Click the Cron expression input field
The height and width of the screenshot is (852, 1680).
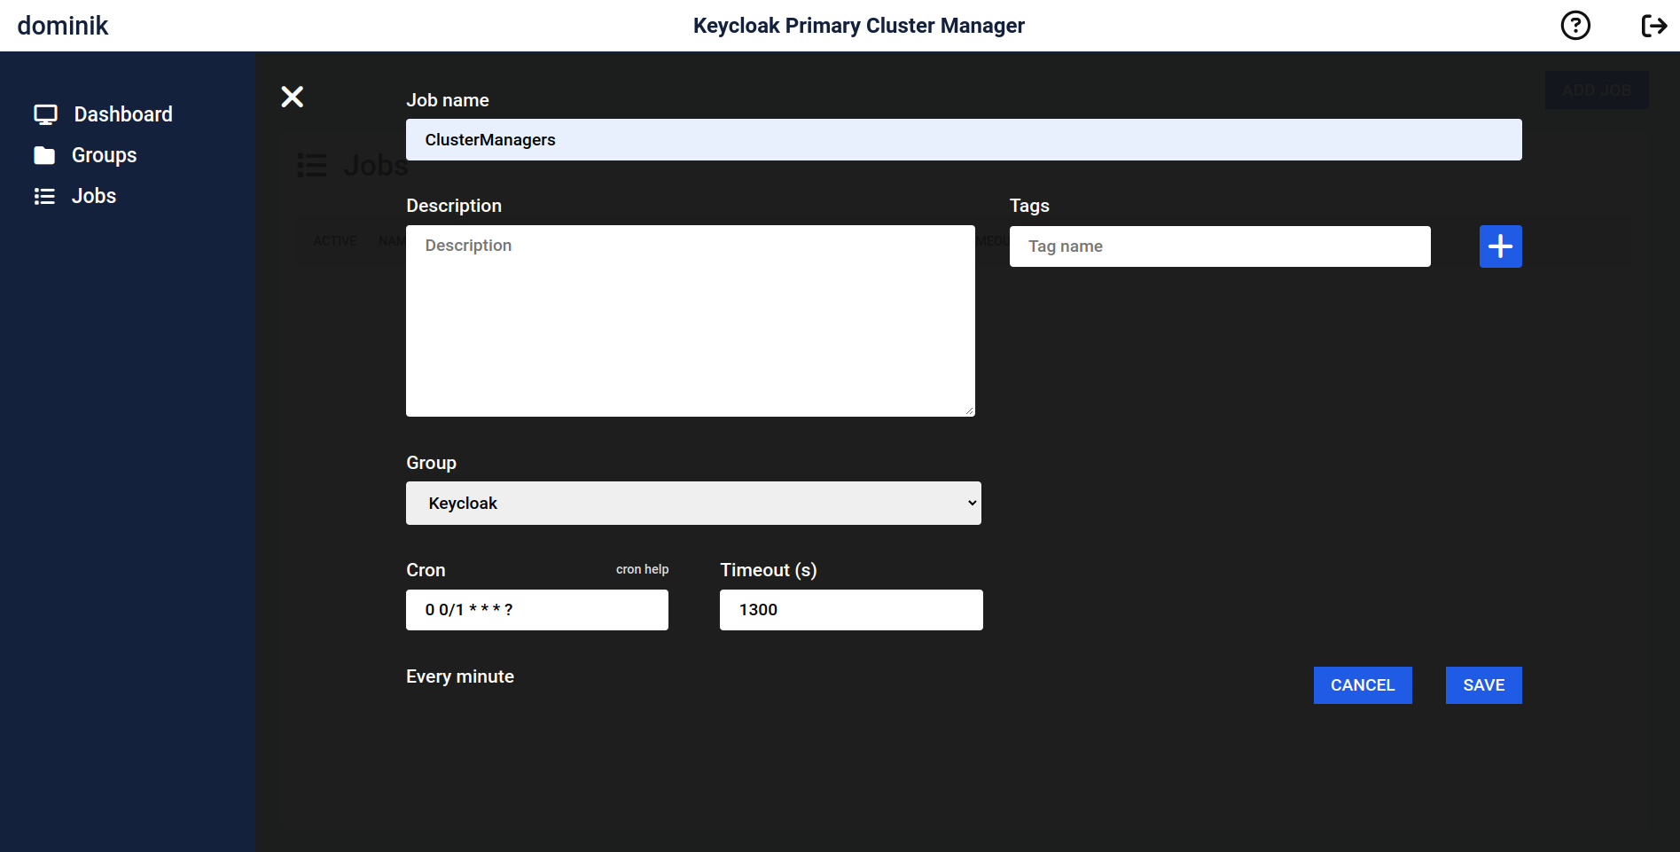(536, 610)
